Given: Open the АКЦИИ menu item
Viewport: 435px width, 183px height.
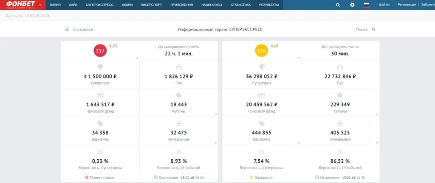Looking at the screenshot, I should pos(127,5).
